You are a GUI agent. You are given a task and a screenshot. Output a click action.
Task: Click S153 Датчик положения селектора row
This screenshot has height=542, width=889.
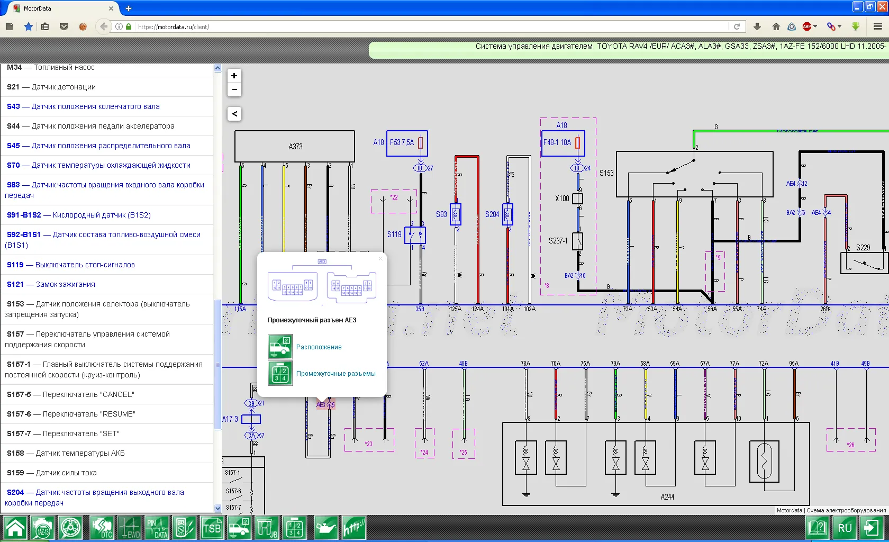coord(107,309)
